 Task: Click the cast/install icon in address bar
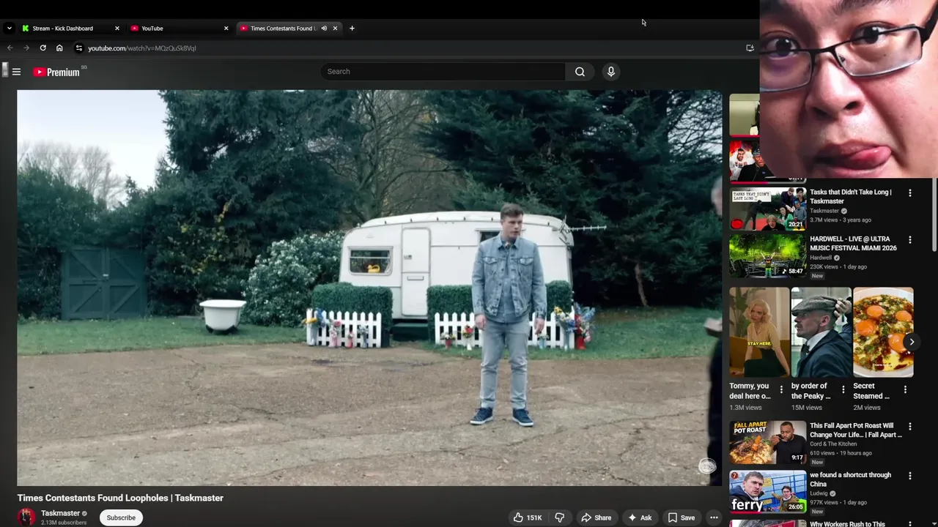(750, 48)
